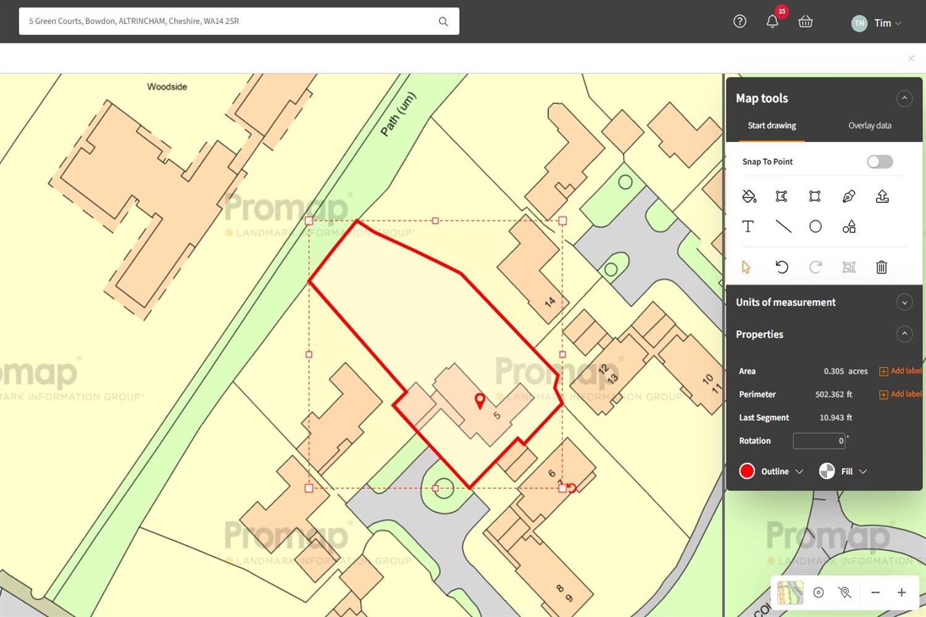Click the Rotation input field

pos(819,441)
